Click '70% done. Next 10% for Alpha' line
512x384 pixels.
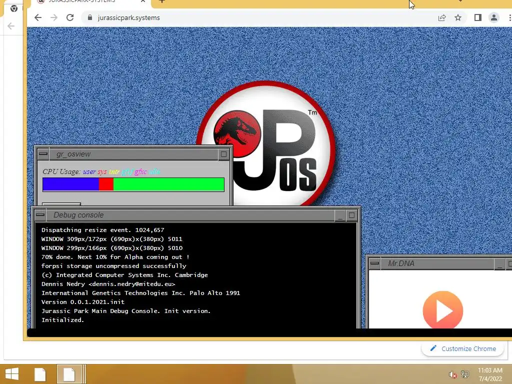[115, 257]
